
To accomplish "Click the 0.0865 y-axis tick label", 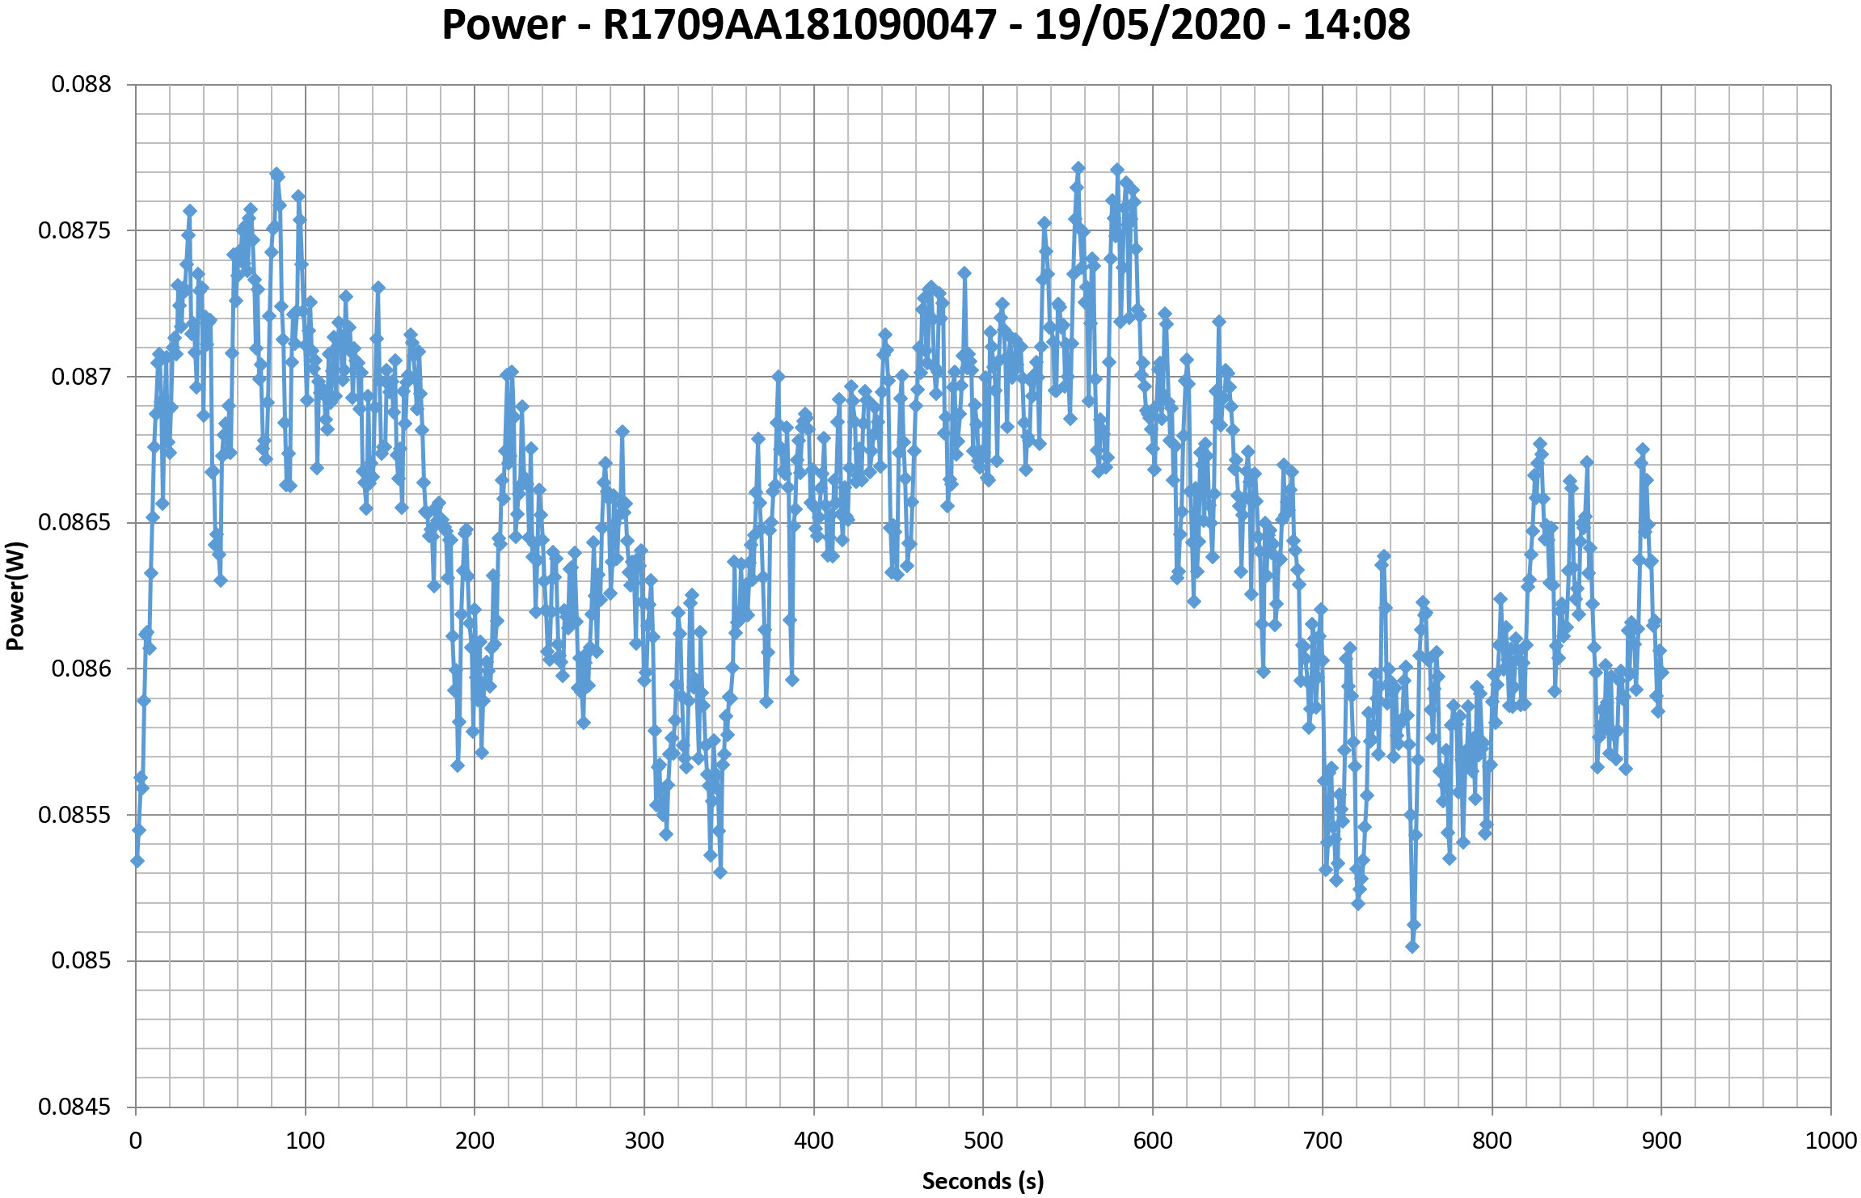I will point(74,522).
